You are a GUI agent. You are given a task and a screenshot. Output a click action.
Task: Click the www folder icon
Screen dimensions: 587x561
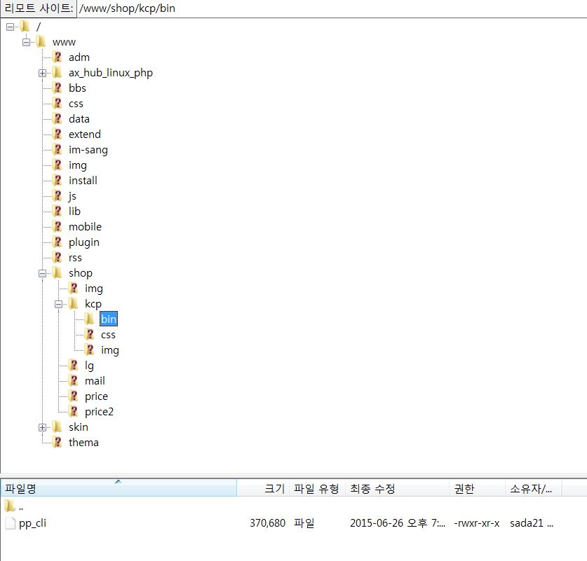pos(41,42)
